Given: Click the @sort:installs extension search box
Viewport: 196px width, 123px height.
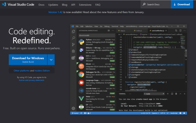Looking at the screenshot, I should (x=97, y=36).
